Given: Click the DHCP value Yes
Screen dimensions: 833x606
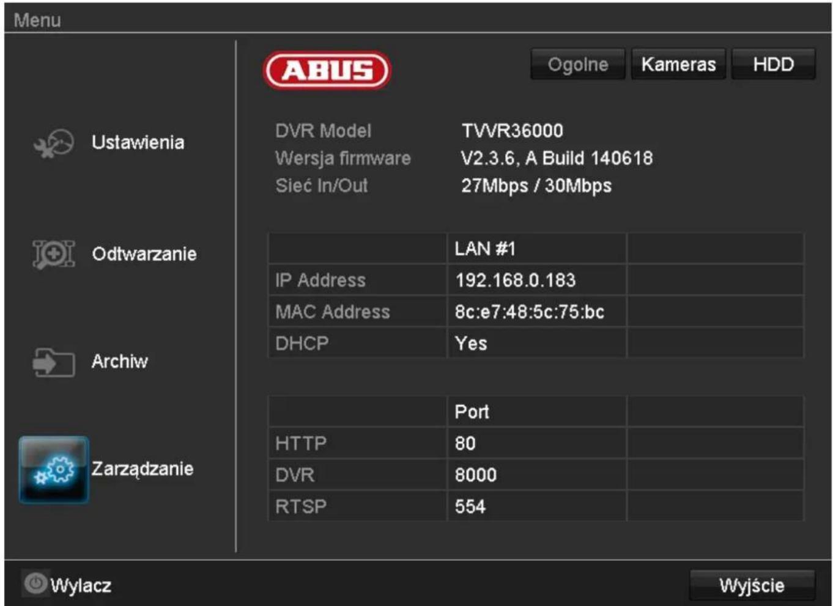Looking at the screenshot, I should coord(471,343).
